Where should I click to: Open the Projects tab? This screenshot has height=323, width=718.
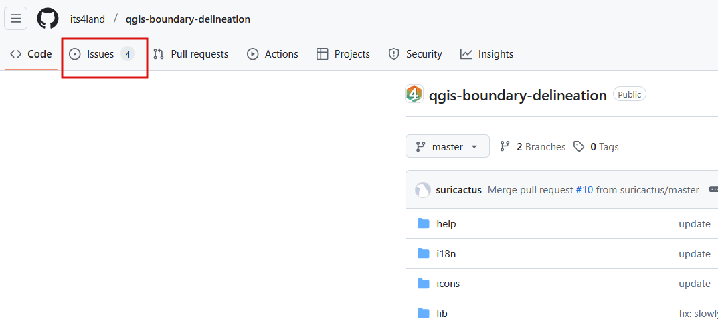click(x=343, y=54)
